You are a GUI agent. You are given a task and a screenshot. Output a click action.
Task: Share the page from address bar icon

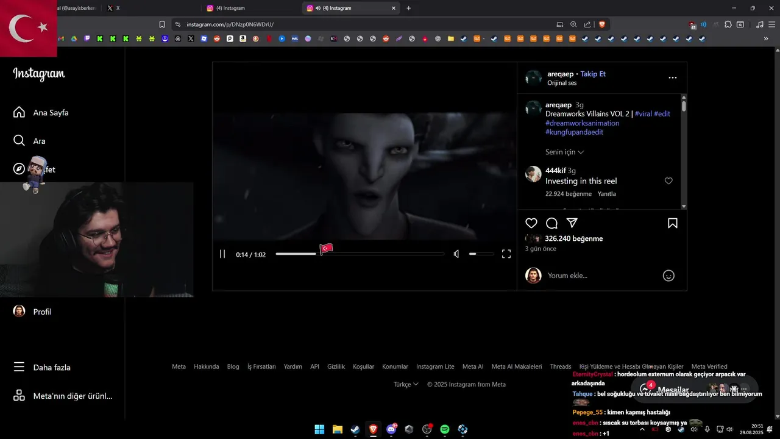click(x=587, y=24)
